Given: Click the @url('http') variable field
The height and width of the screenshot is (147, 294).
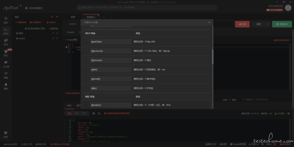Looking at the screenshot, I should (111, 42).
